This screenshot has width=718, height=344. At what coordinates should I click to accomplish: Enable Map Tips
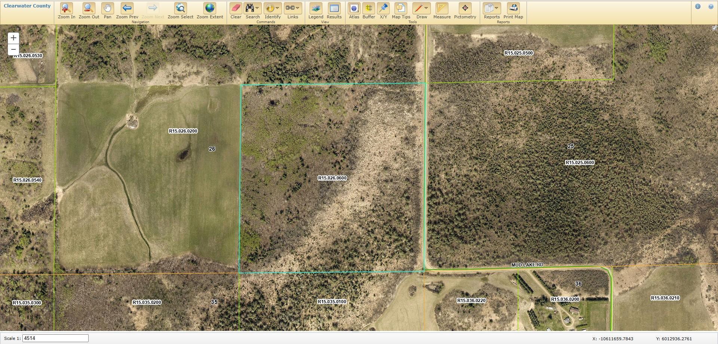coord(401,11)
